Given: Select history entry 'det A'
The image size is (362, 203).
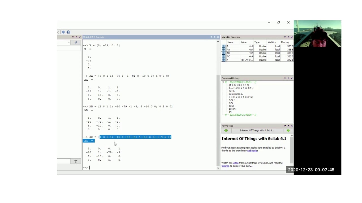Looking at the screenshot, I should point(232,91).
